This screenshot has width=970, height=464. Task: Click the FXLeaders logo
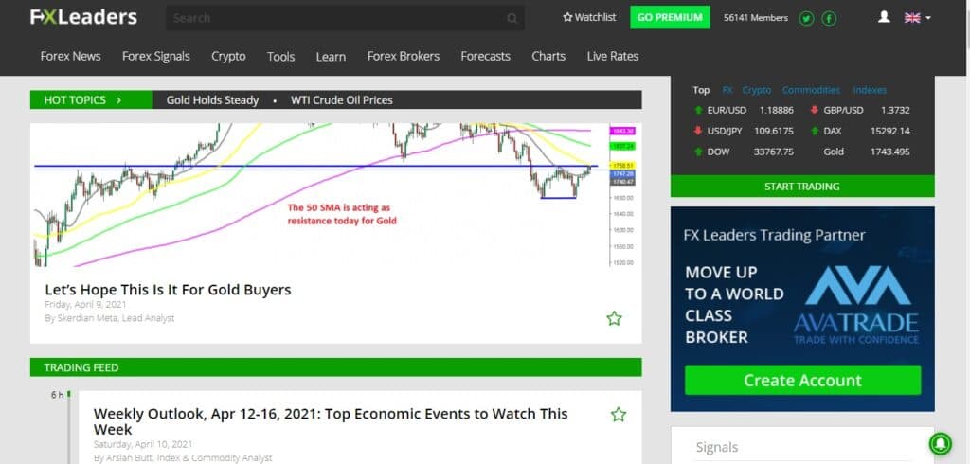(x=83, y=17)
